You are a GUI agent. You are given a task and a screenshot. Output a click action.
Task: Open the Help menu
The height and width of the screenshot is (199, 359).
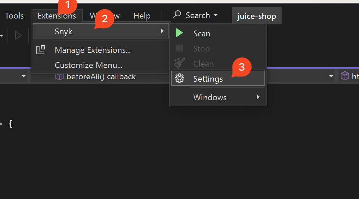point(142,16)
